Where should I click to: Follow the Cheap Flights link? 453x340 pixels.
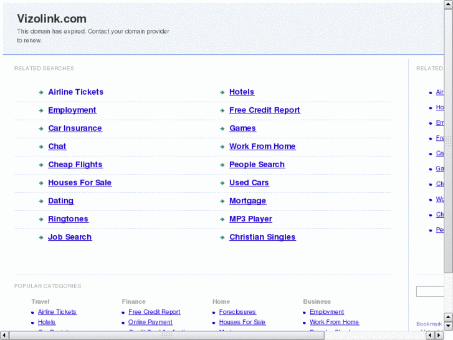[75, 165]
